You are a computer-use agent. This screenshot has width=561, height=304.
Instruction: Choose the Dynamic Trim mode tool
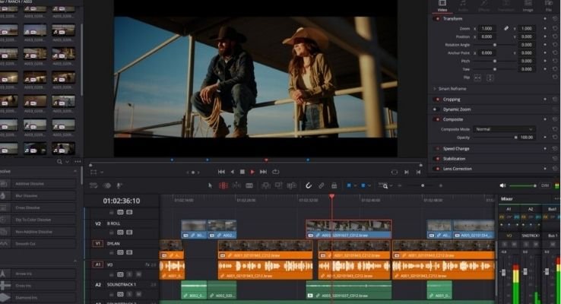(236, 185)
